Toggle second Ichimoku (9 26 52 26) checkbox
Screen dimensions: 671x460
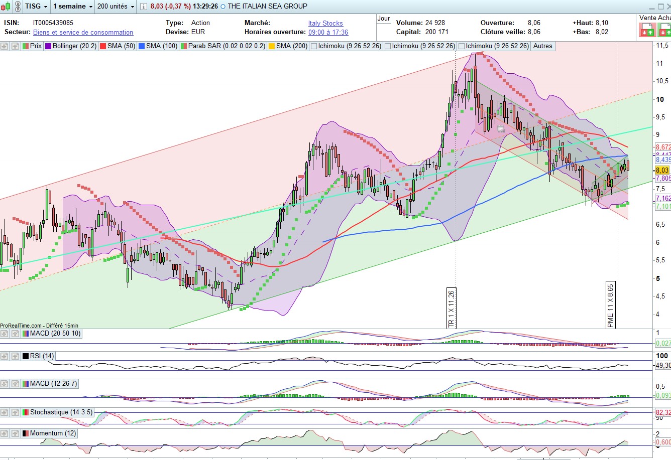[x=388, y=46]
